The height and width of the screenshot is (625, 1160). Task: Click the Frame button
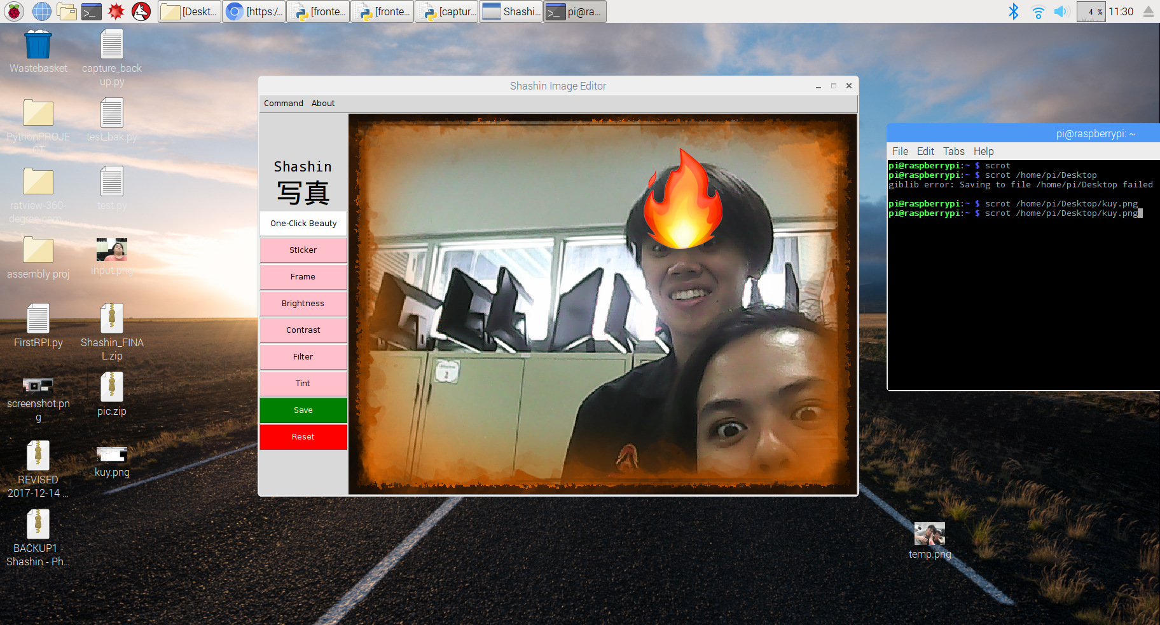click(303, 276)
